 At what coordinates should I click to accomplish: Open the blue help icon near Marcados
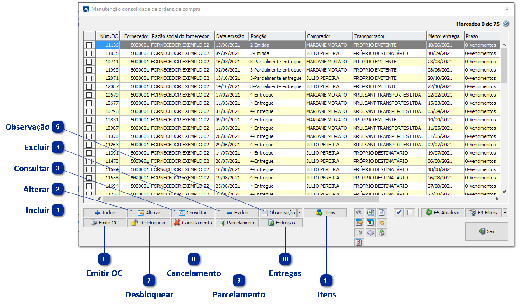506,24
